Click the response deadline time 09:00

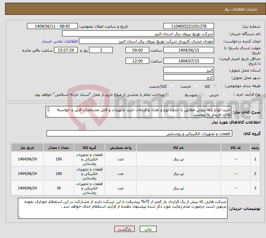(x=137, y=50)
